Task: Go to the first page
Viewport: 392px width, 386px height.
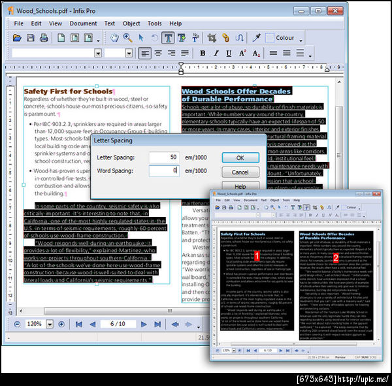Action: (x=79, y=324)
